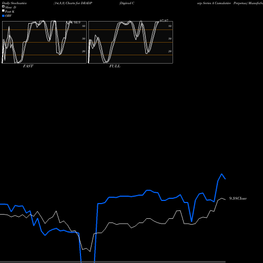Click the '(14,3,3) Charts for DRADP' heading
Viewport: 263px width, 263px height.
pos(73,3)
